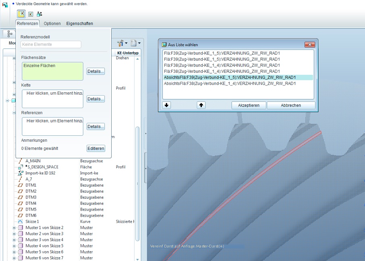Select the DTM6 tree item

pos(31,215)
